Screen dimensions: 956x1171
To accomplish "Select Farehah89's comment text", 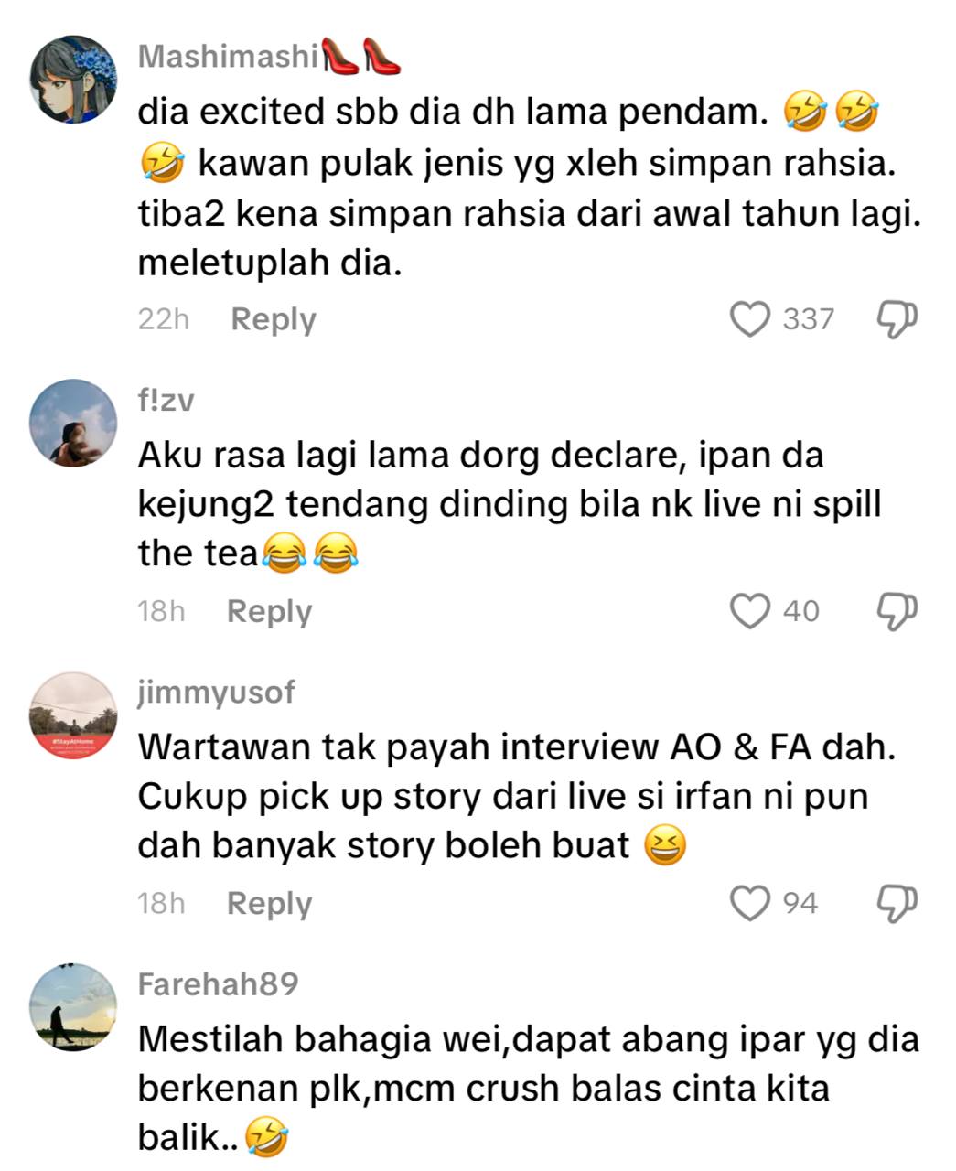I will [x=529, y=1089].
